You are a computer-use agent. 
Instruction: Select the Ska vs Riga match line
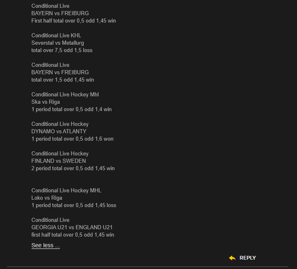46,102
